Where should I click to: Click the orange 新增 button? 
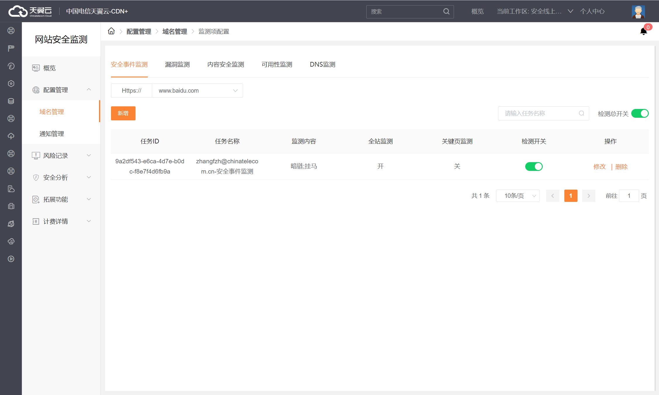[123, 113]
